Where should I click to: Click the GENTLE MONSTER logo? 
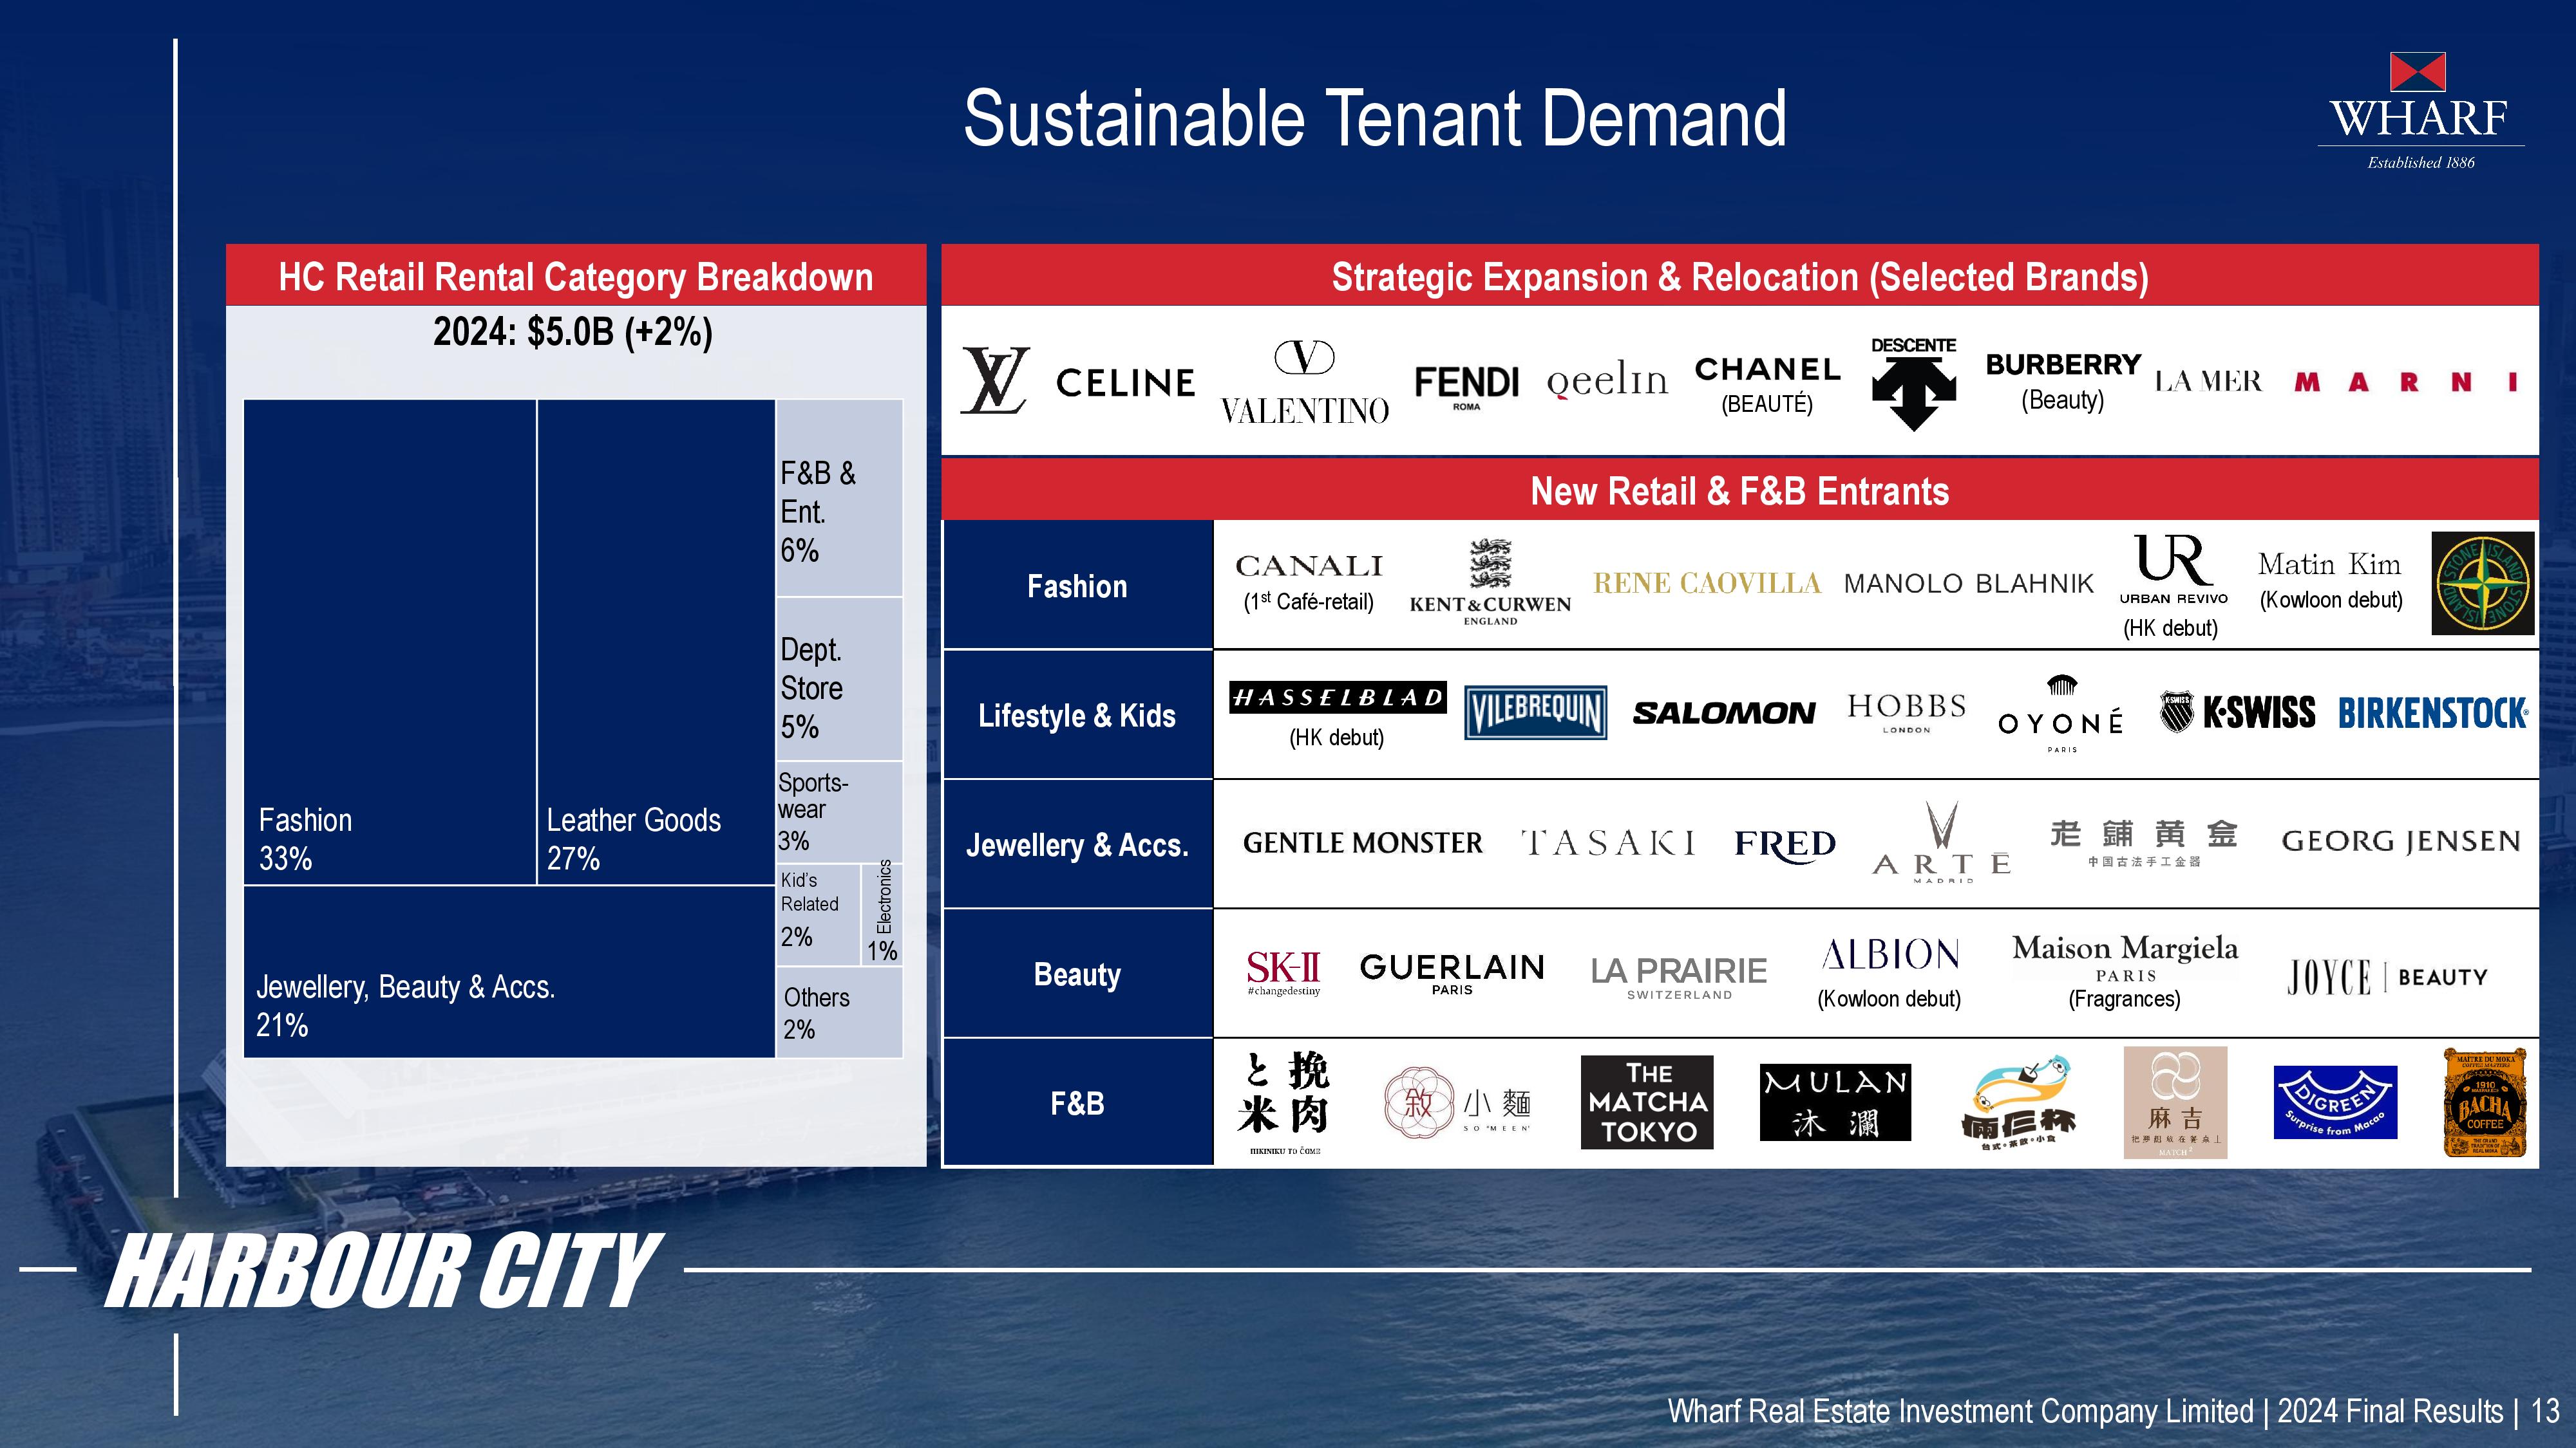click(1363, 842)
